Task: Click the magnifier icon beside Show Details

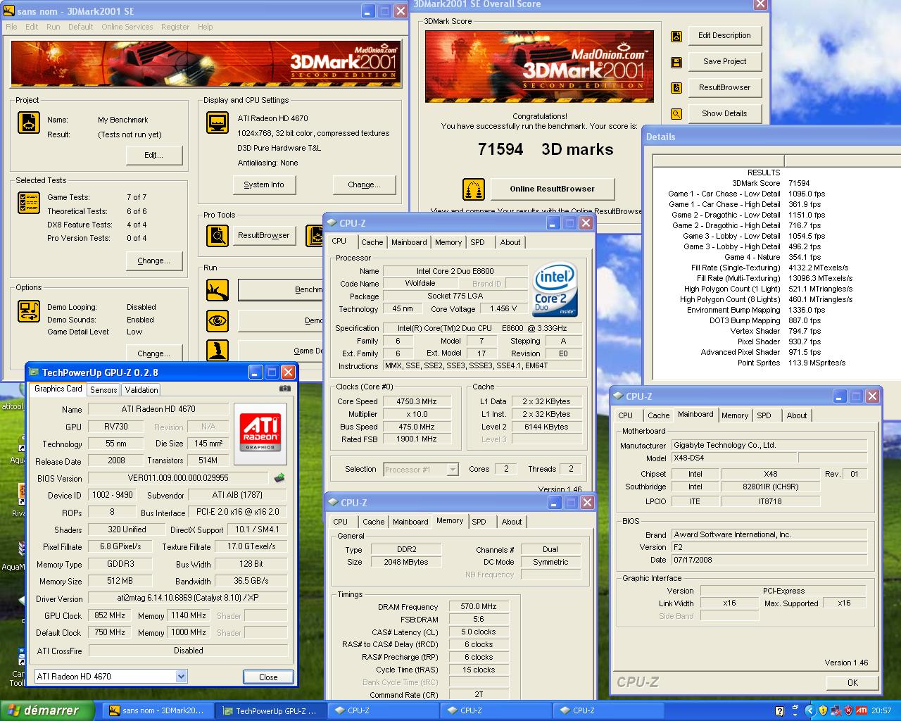Action: (x=676, y=114)
